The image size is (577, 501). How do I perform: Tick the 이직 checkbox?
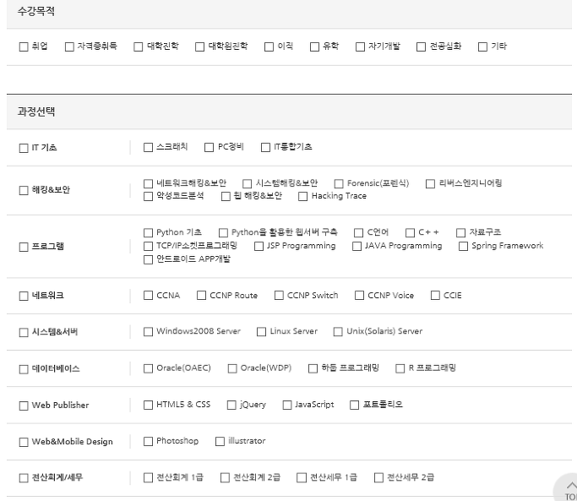[269, 46]
